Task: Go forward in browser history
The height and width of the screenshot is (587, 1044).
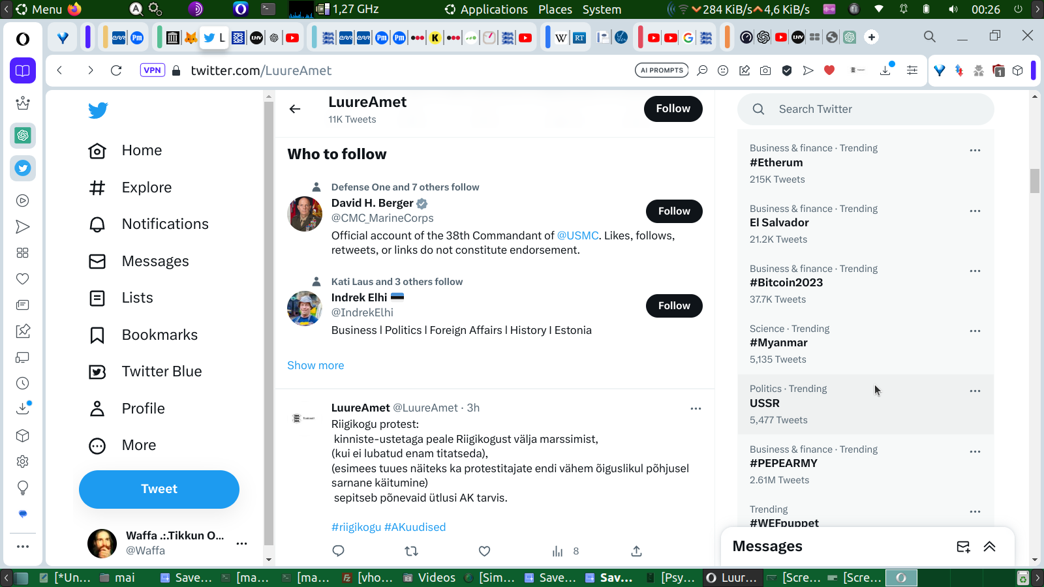Action: (x=90, y=70)
